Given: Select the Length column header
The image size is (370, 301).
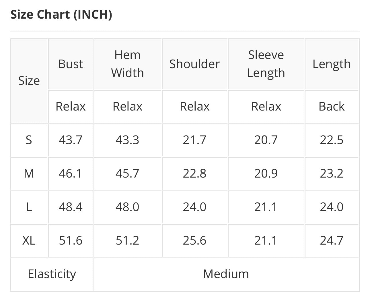Looking at the screenshot, I should point(332,64).
